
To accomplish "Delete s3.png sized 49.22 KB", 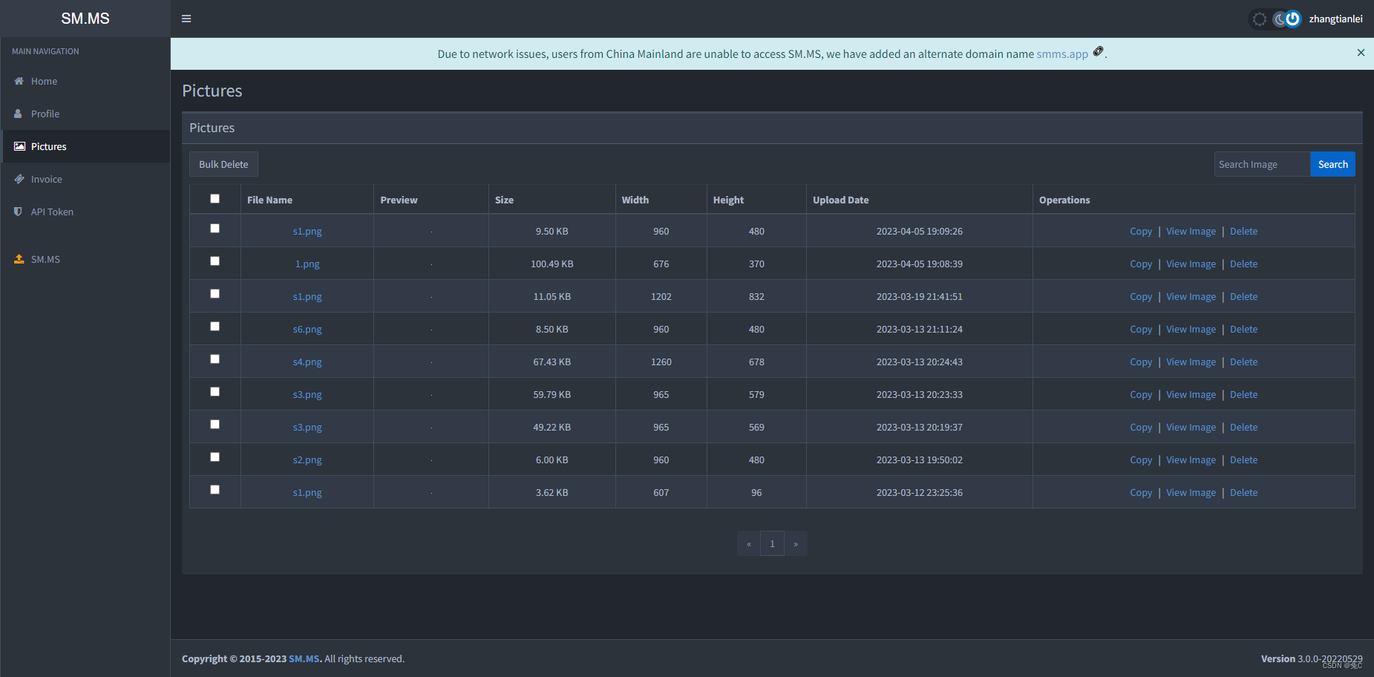I will [x=1243, y=428].
